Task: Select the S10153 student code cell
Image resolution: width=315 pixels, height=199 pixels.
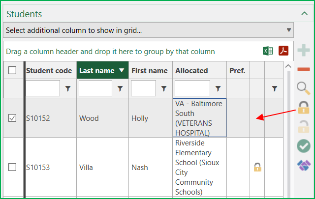Action: pos(51,167)
